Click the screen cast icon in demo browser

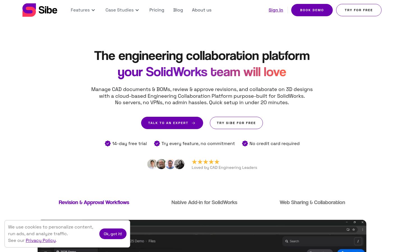click(348, 230)
